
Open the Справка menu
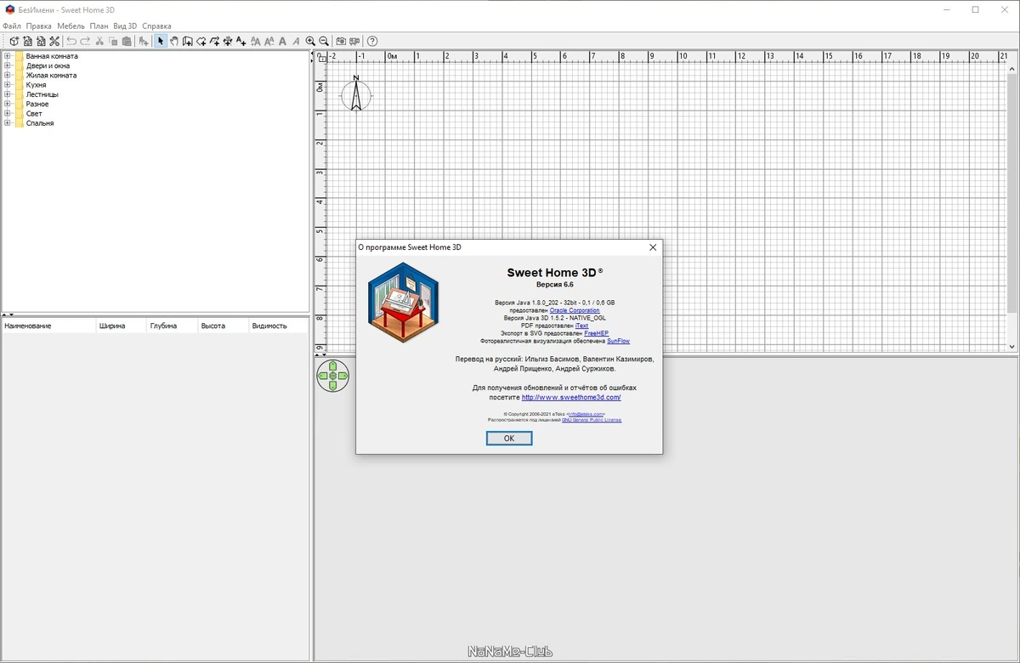pyautogui.click(x=156, y=26)
